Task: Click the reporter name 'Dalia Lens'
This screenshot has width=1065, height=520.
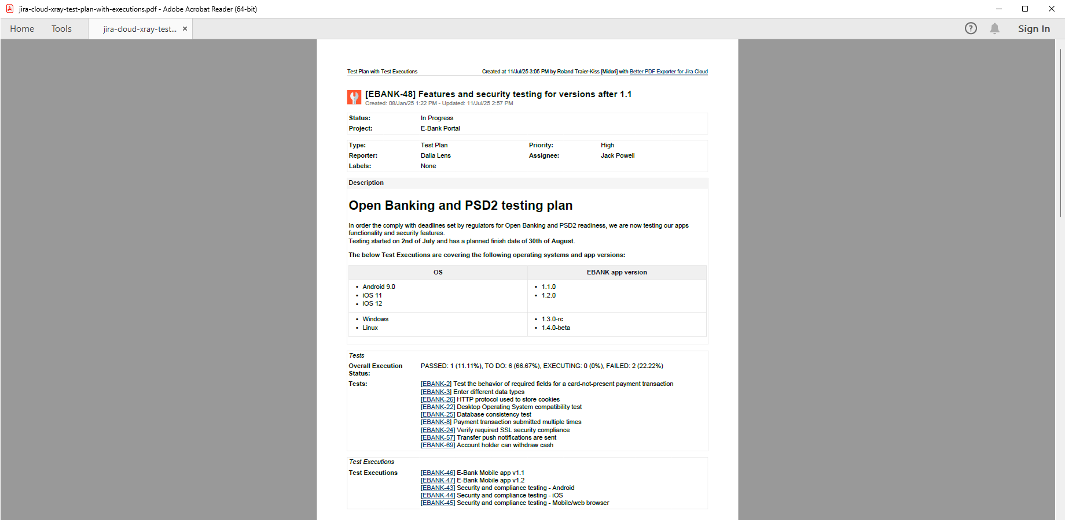Action: click(x=436, y=155)
